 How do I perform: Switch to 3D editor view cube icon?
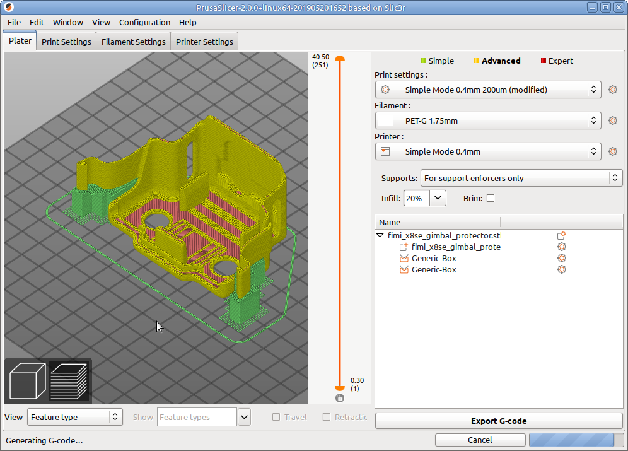[28, 381]
